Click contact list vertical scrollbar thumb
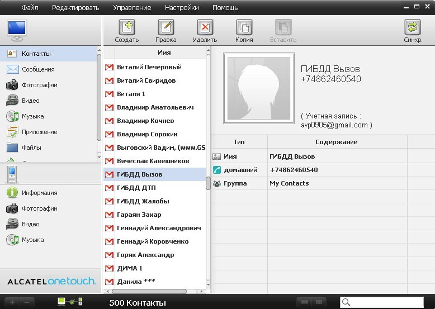 [208, 183]
